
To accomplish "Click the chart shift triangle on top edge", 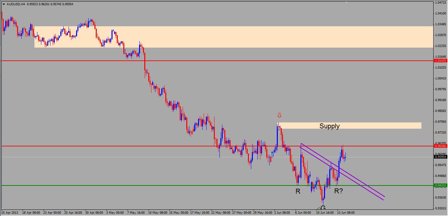I will [x=346, y=2].
